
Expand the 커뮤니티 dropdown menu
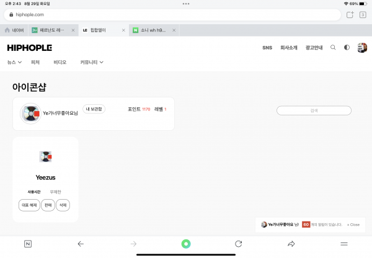pyautogui.click(x=92, y=62)
